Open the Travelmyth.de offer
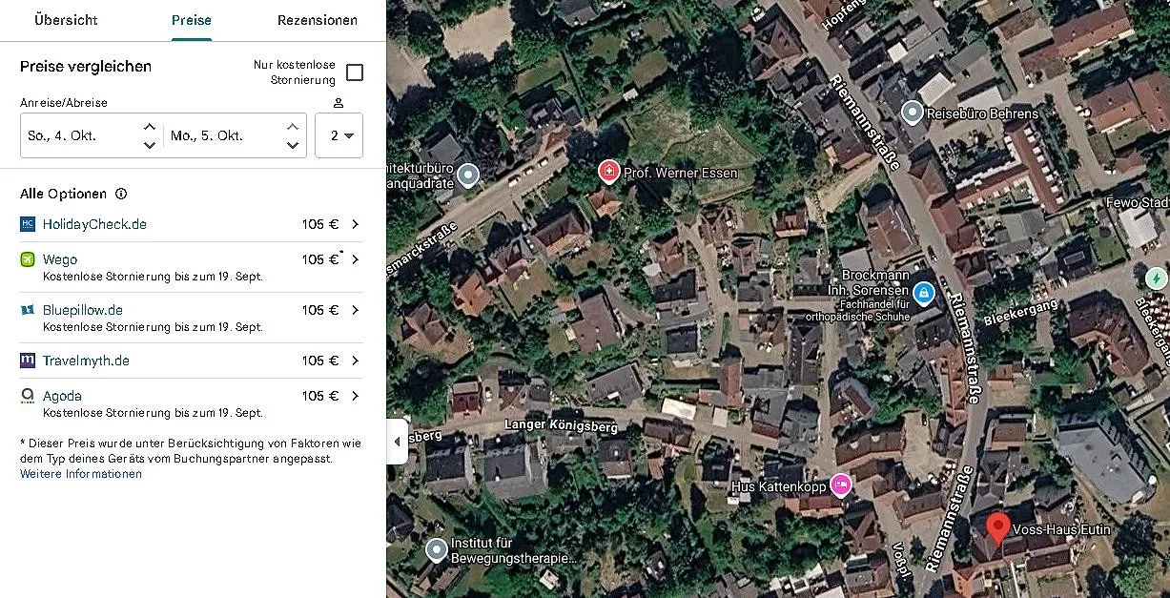Image resolution: width=1170 pixels, height=598 pixels. tap(192, 361)
